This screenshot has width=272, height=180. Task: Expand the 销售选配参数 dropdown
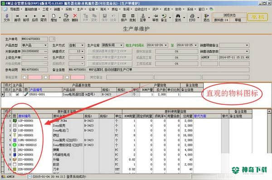tap(247, 52)
